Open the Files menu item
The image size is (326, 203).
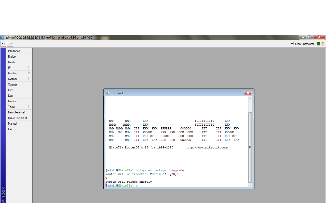tap(19, 90)
